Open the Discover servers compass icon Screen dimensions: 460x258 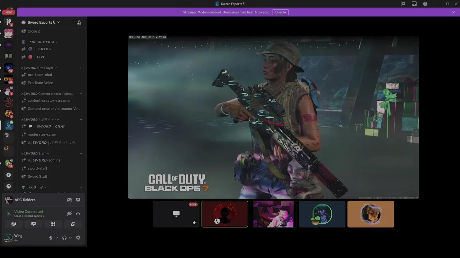9,186
